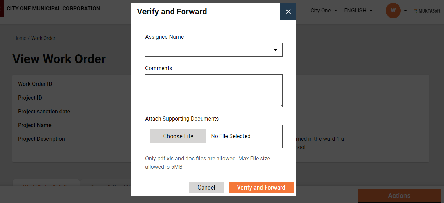Submit with the orange Verify and Forward button

(261, 187)
